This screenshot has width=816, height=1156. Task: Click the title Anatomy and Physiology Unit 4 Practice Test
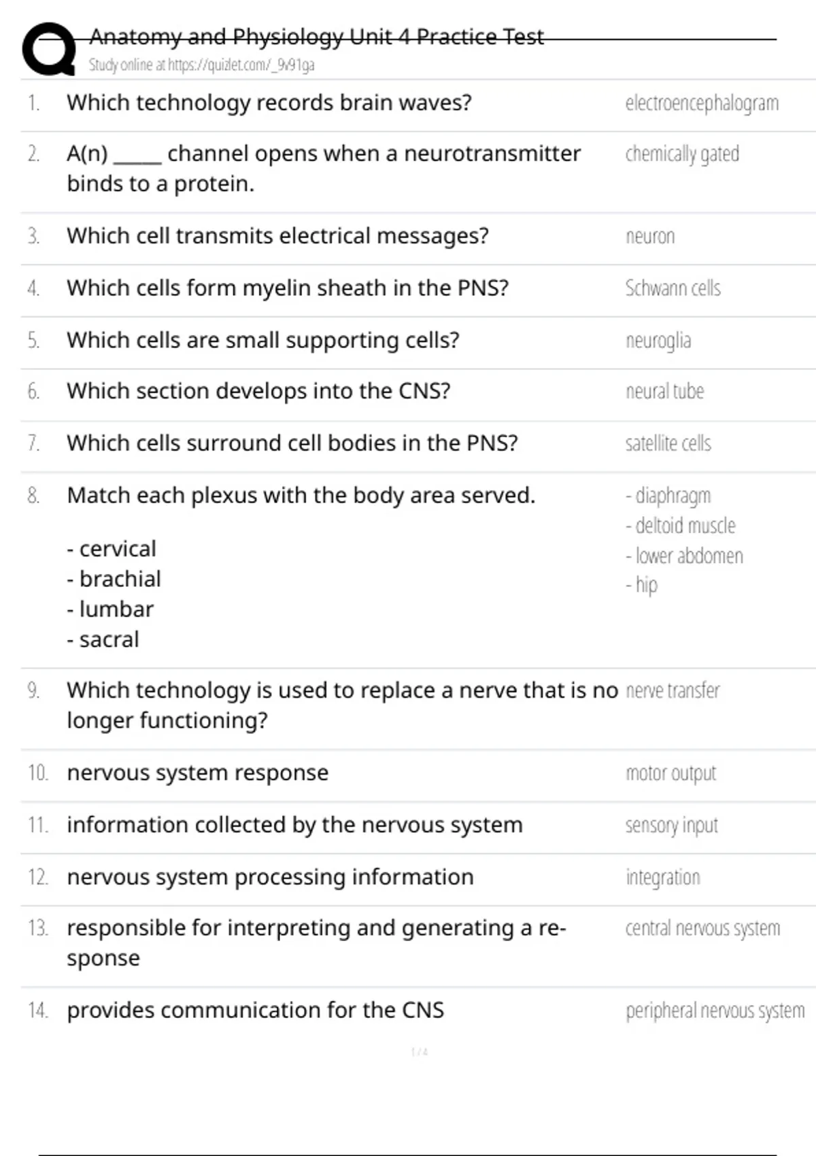[x=316, y=37]
